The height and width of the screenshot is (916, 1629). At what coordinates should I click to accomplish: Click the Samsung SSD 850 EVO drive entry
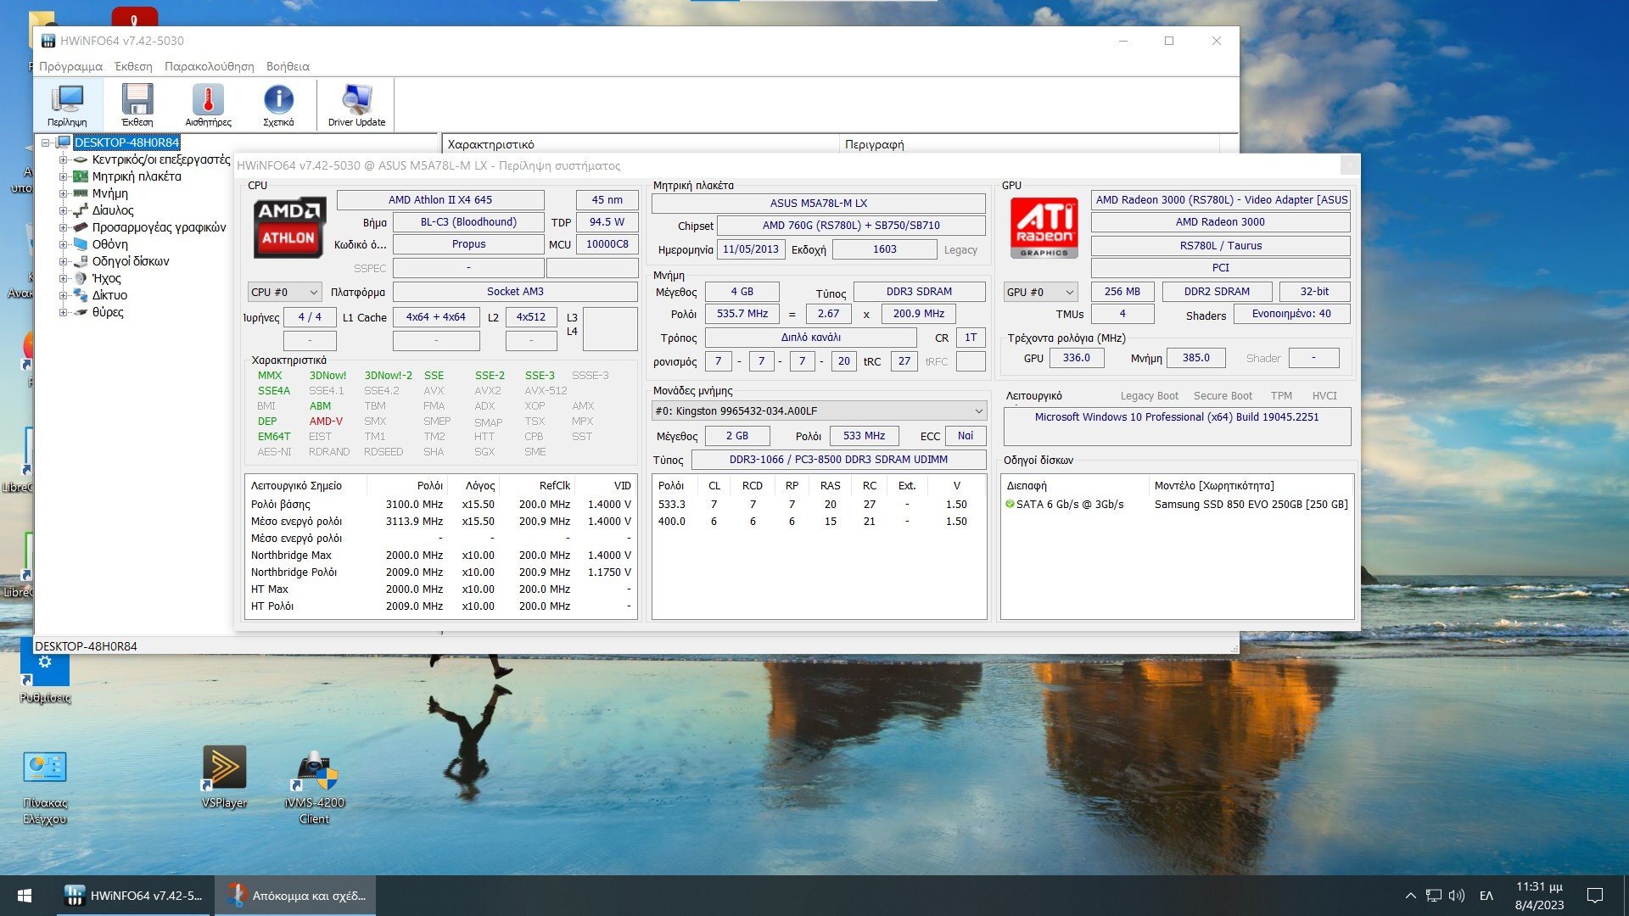coord(1251,504)
